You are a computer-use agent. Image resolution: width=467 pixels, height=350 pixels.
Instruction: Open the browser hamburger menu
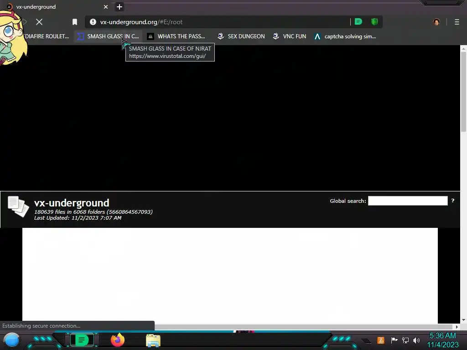[x=457, y=22]
